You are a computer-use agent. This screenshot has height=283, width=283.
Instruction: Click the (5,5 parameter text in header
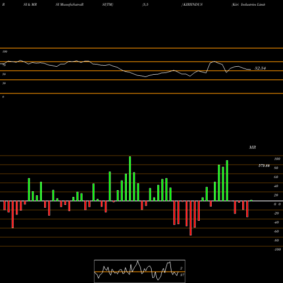145,5
